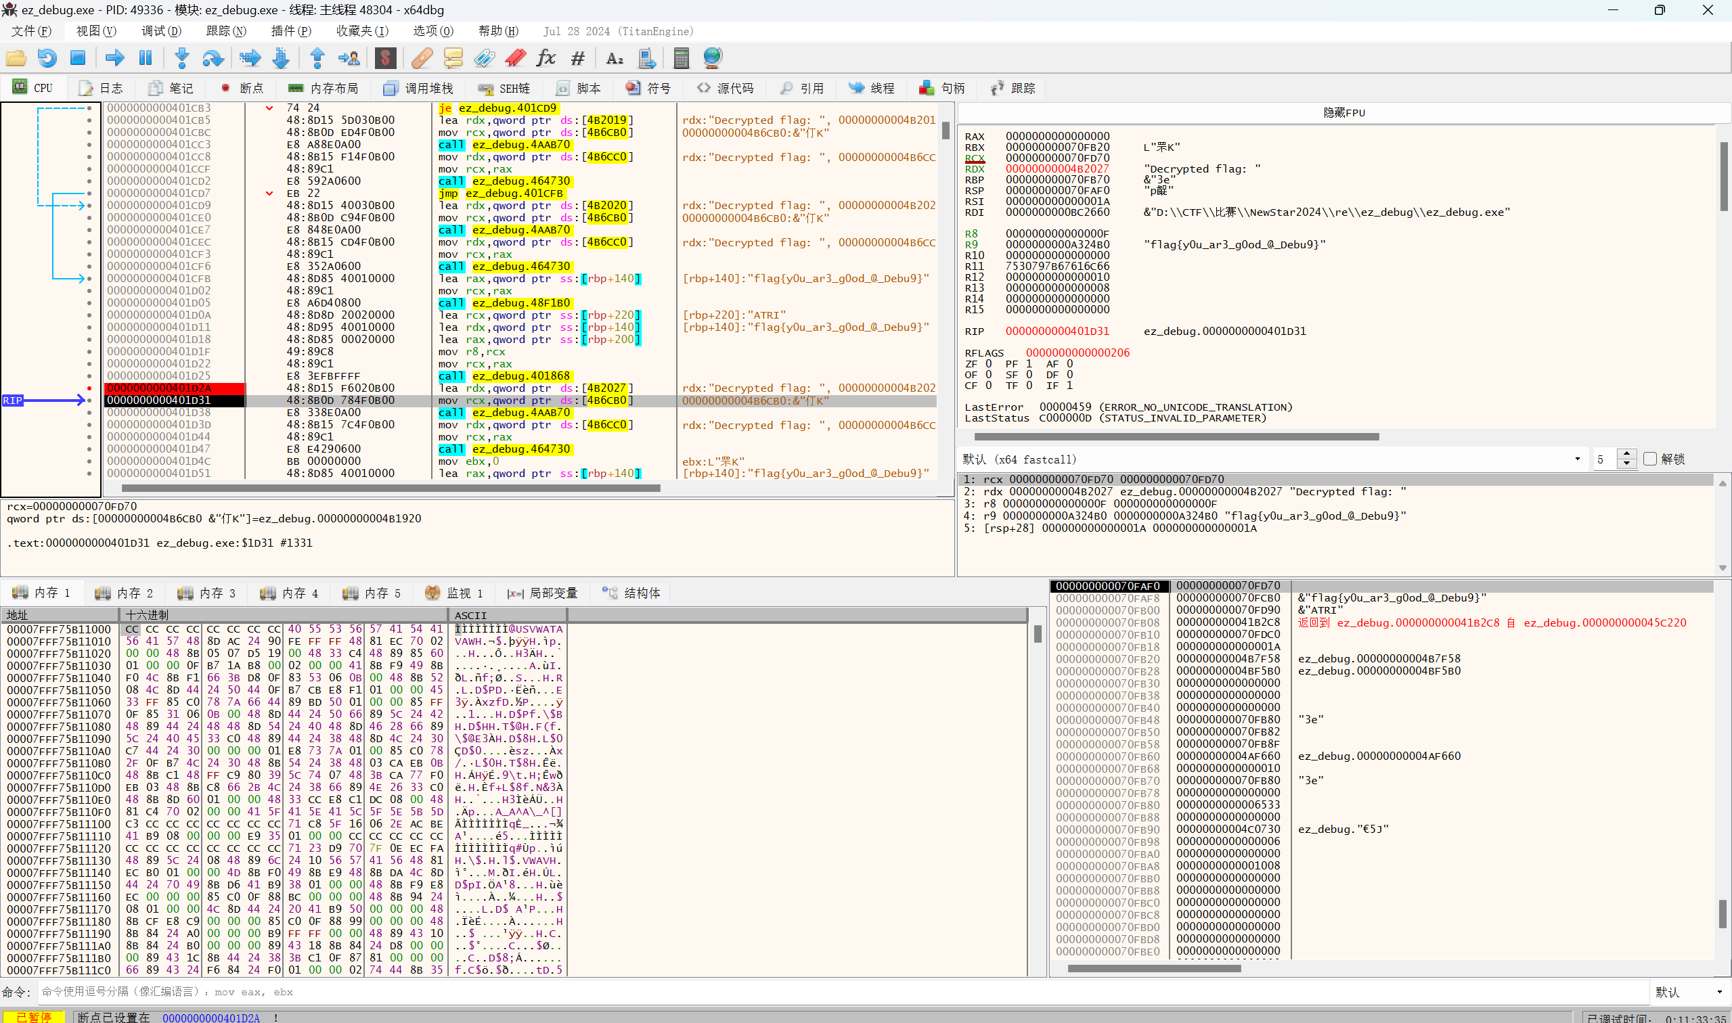Select the RAX register value

coord(1057,137)
